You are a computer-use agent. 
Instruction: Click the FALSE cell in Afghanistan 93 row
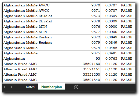coord(127,59)
